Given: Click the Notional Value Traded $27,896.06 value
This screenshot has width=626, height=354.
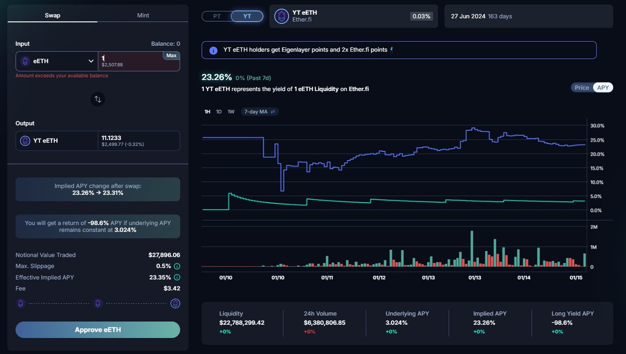Looking at the screenshot, I should [164, 255].
